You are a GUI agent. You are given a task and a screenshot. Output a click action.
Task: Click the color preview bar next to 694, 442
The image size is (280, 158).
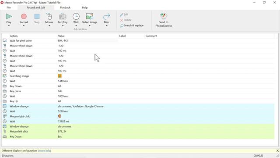(93, 41)
